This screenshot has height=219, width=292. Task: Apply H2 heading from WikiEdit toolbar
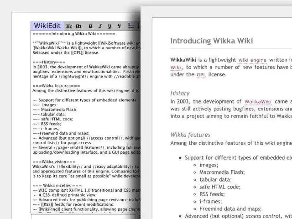tap(69, 26)
